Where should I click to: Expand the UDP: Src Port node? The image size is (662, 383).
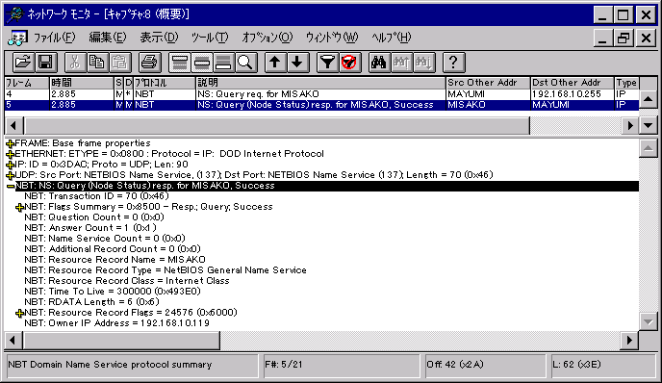point(11,176)
